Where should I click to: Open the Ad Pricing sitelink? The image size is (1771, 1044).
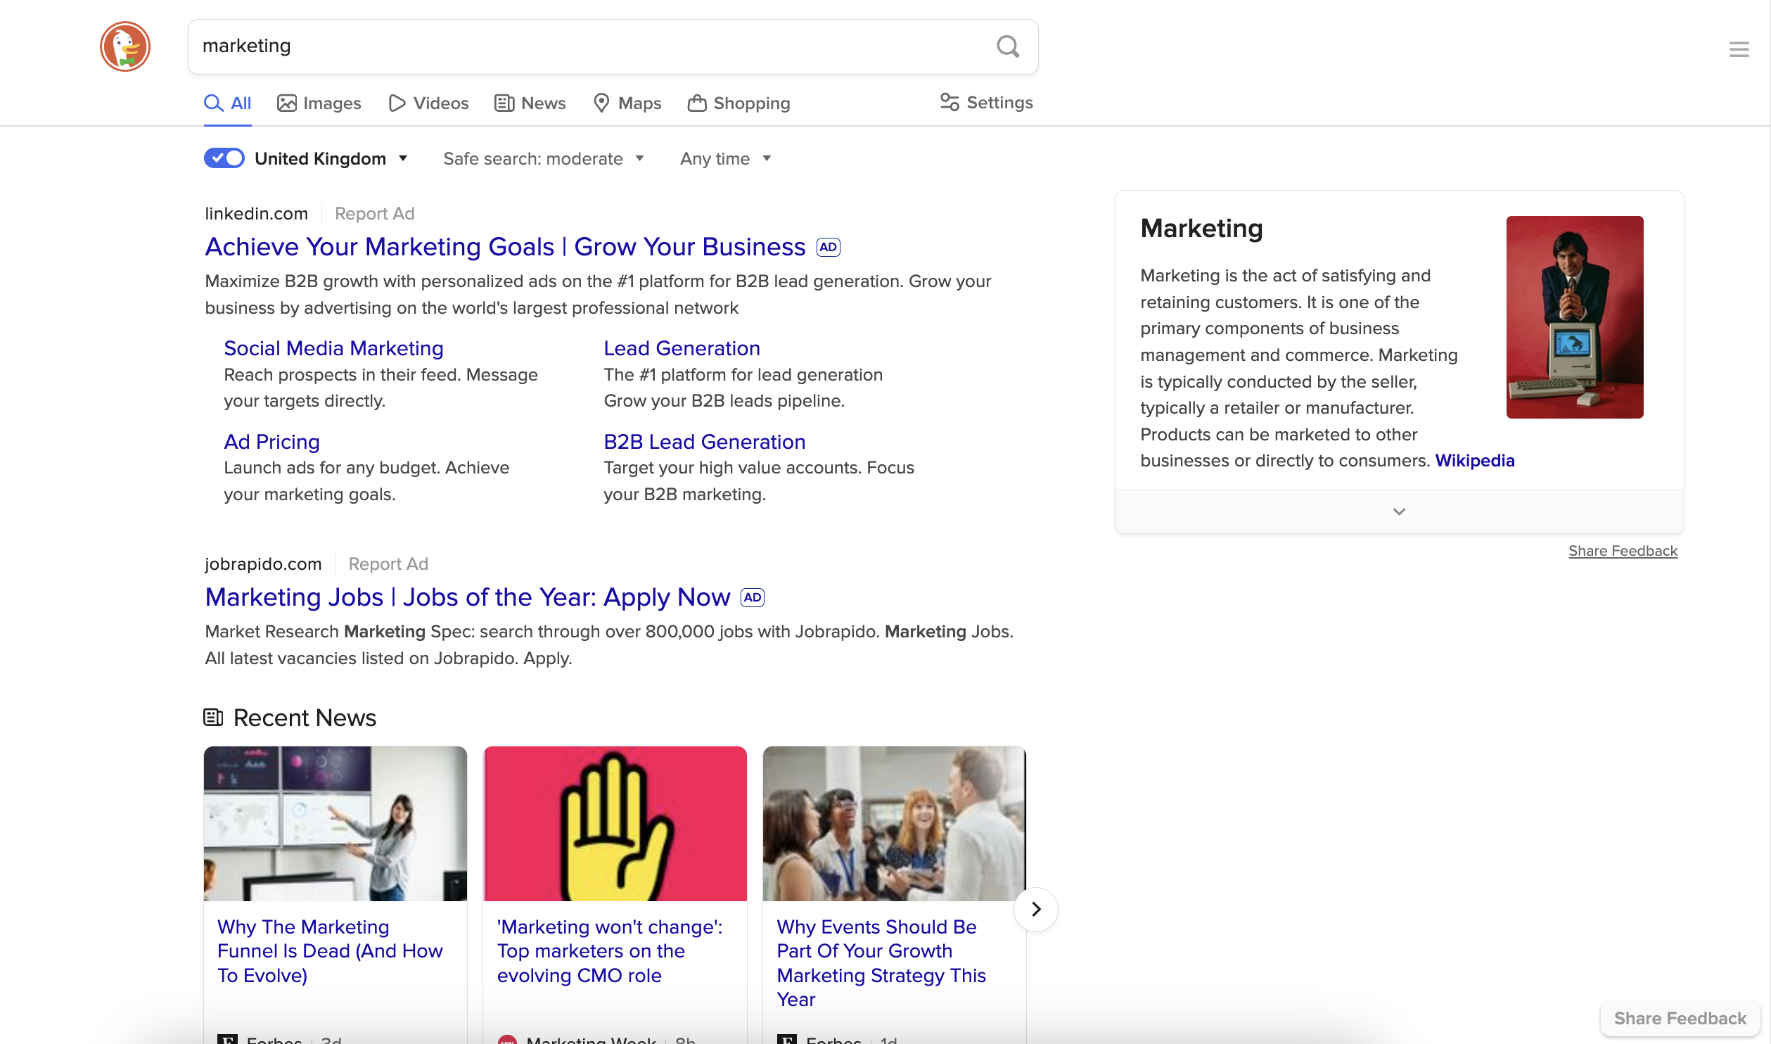pyautogui.click(x=271, y=442)
